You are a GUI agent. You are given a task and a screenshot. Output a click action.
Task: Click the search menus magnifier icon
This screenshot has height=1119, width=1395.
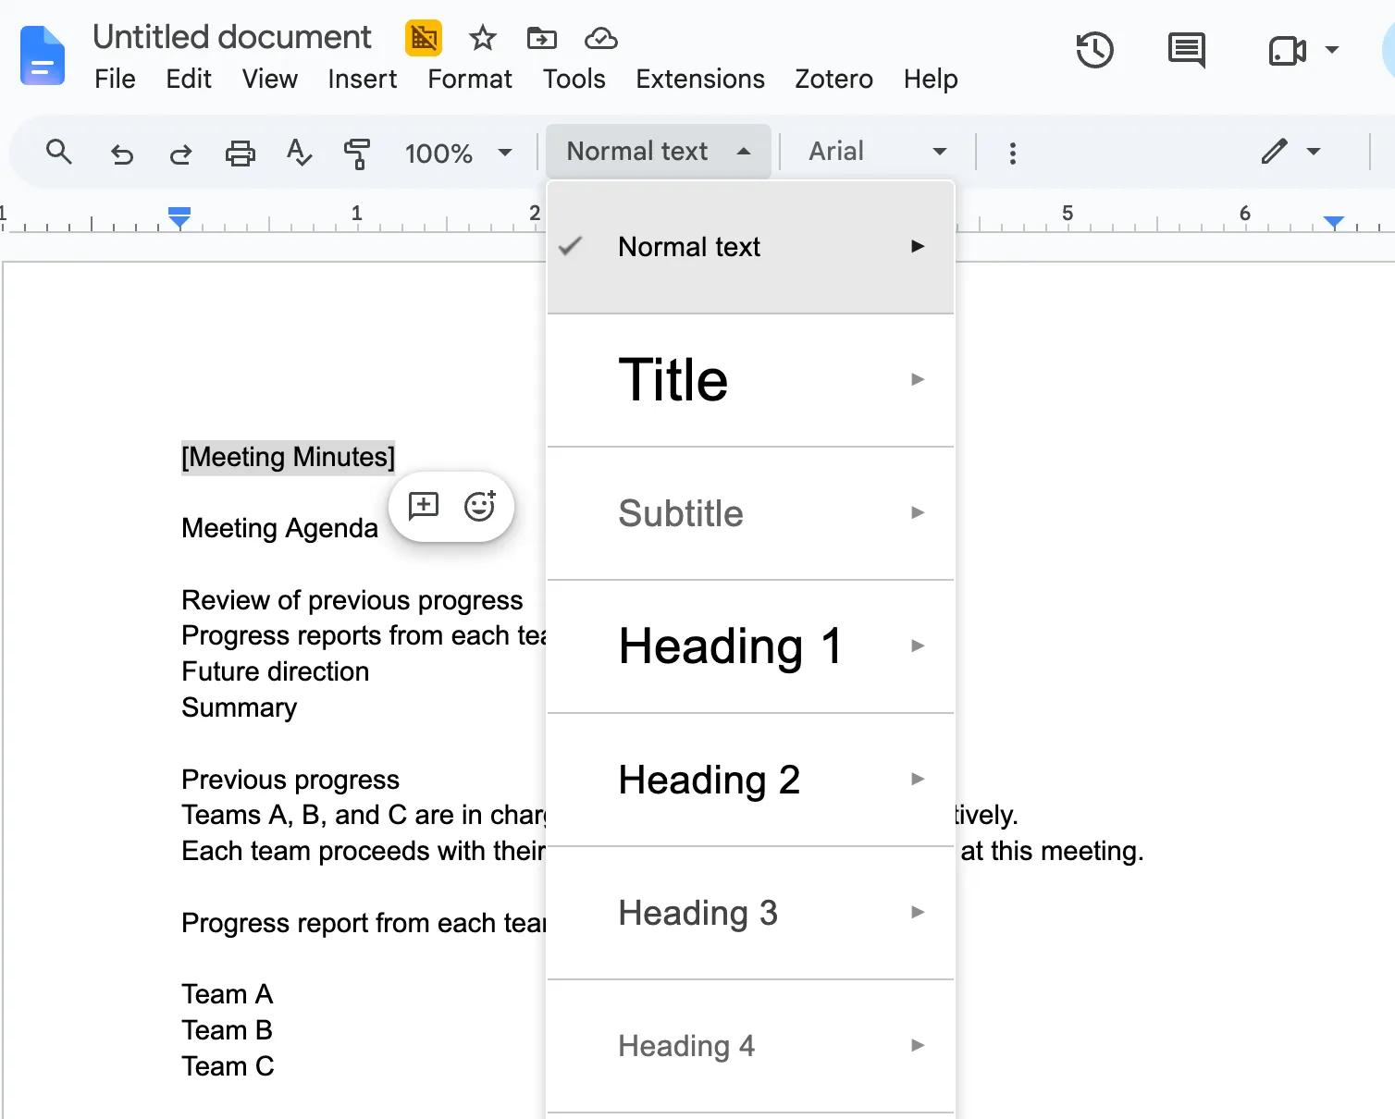click(x=59, y=152)
